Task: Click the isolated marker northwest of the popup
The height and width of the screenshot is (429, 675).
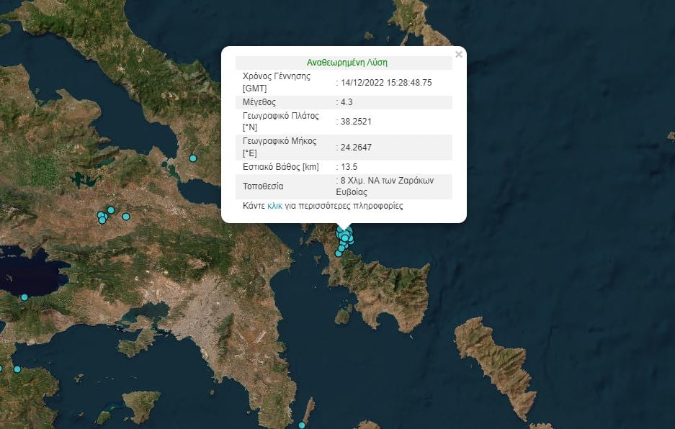Action: pyautogui.click(x=192, y=158)
